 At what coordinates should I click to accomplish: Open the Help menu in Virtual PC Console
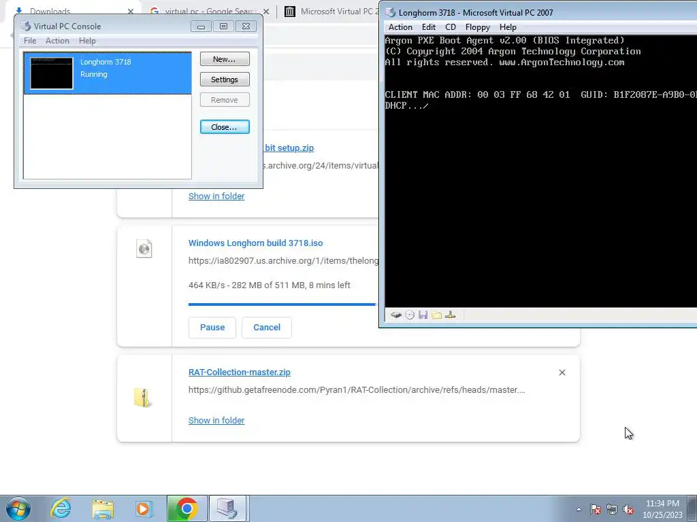click(87, 40)
